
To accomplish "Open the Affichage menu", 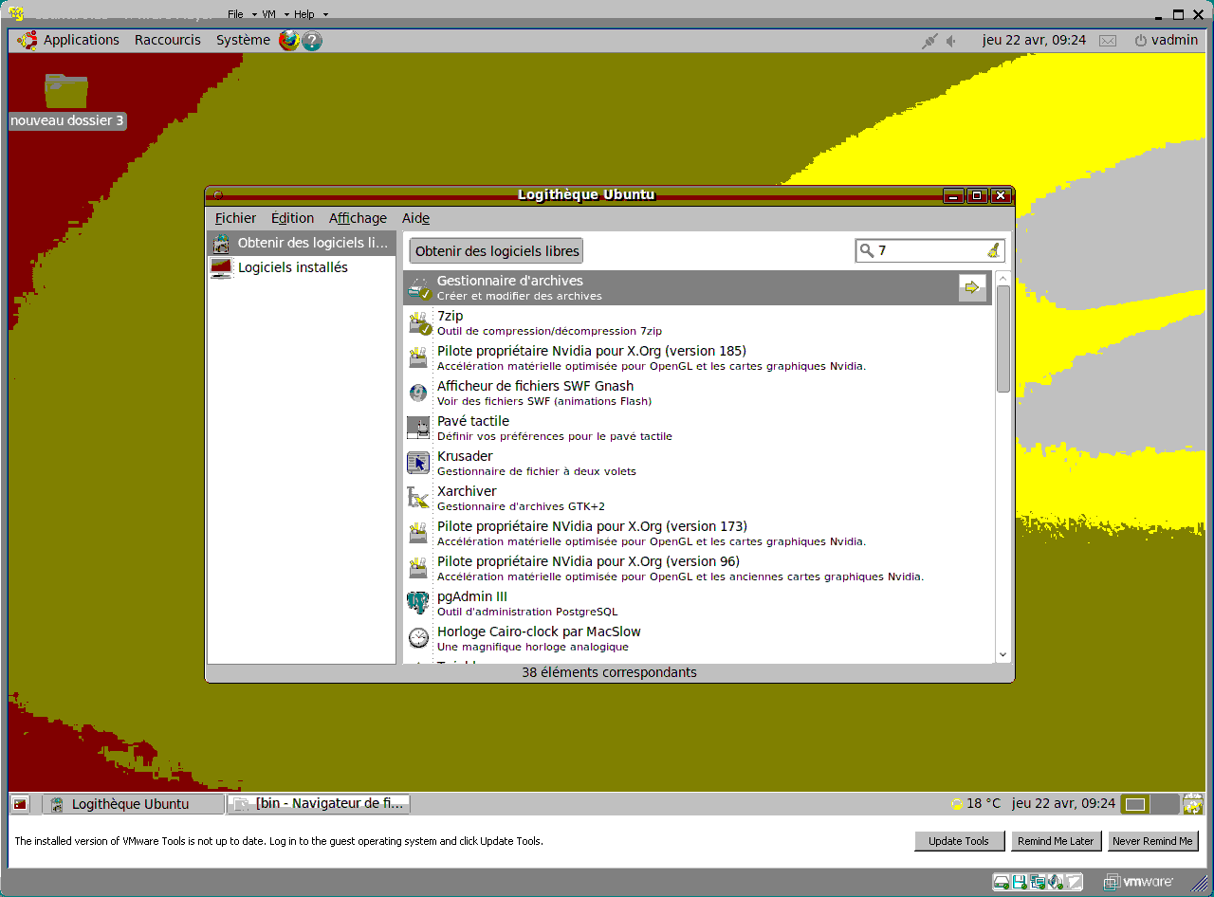I will coord(358,218).
